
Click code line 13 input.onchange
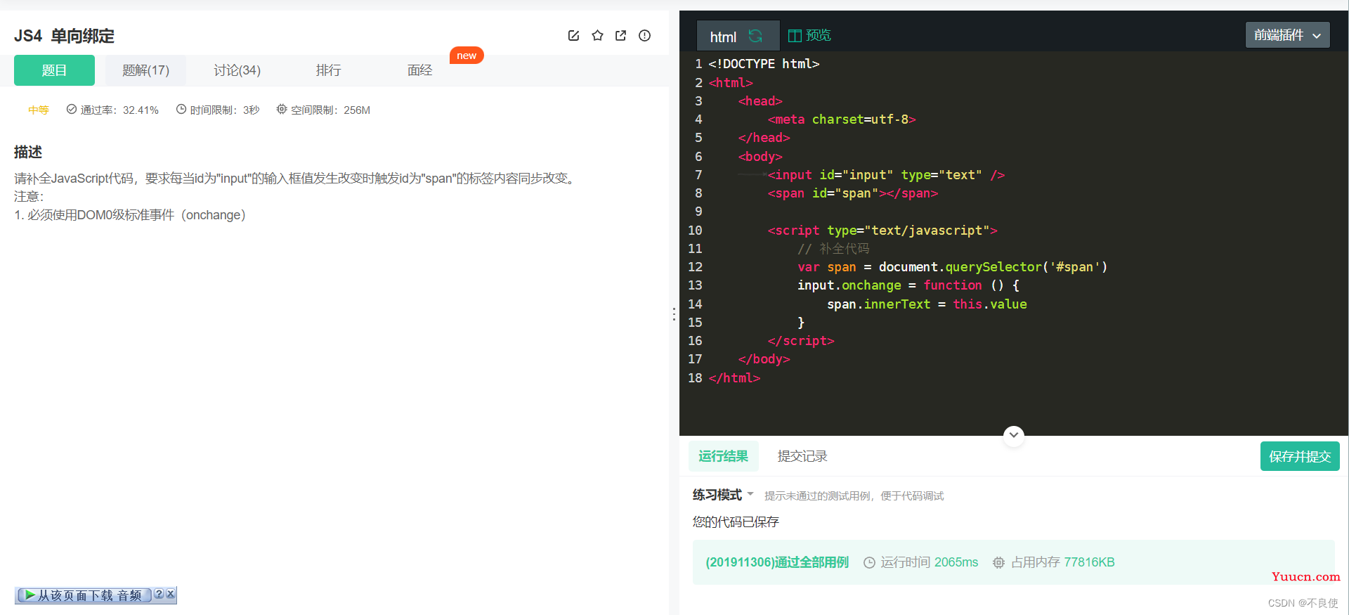(x=908, y=285)
